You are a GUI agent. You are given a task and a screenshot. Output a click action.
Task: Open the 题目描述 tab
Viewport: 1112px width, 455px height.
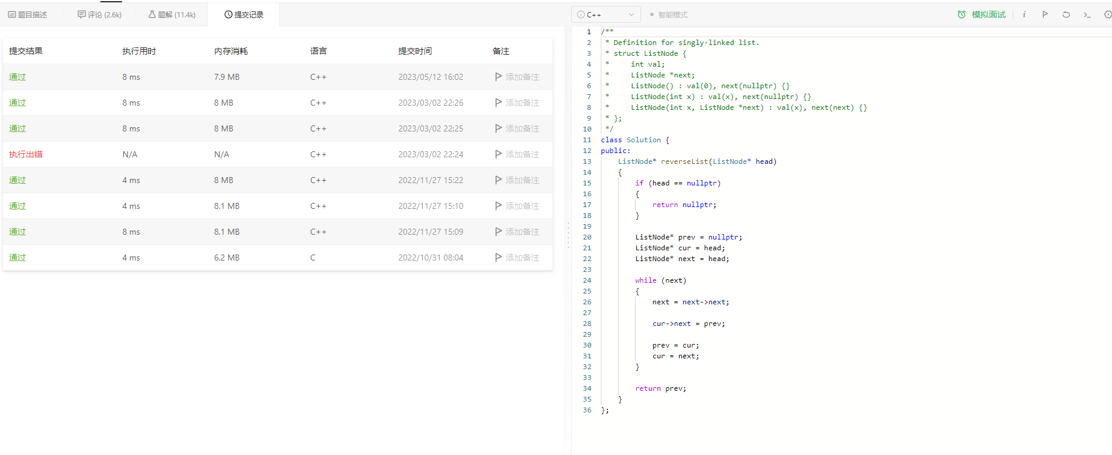point(28,14)
